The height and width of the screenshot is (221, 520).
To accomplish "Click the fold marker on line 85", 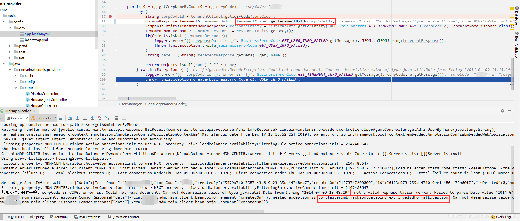I will [116, 7].
